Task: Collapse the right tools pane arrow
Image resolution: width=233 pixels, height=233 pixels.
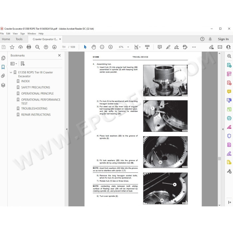Action: [223, 129]
